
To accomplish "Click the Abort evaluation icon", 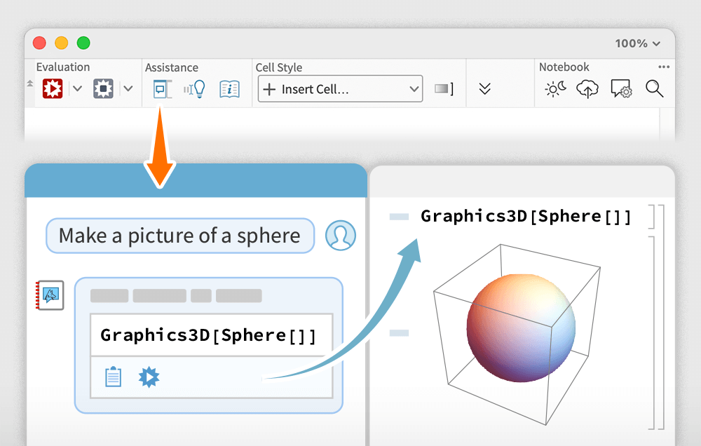I will [x=104, y=88].
